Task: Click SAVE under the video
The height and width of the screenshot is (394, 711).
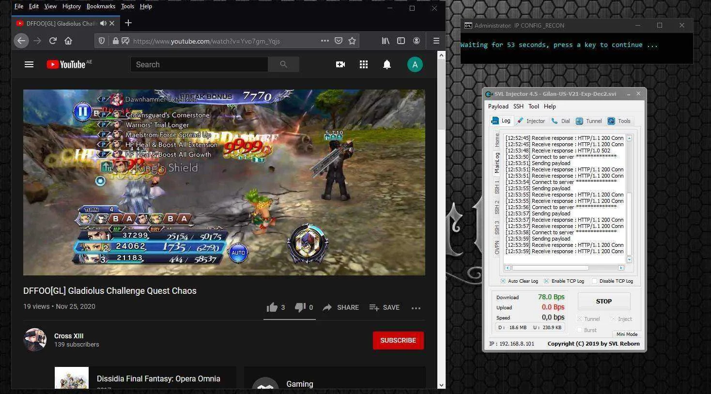Action: [385, 307]
